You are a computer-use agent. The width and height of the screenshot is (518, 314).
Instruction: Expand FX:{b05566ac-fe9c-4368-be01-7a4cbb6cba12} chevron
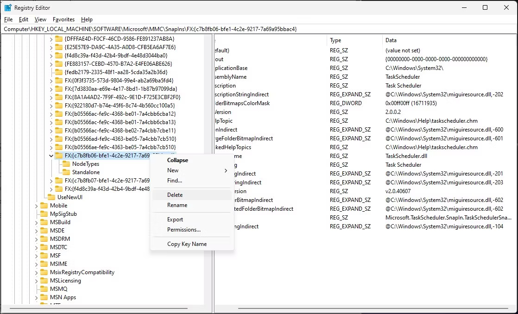51,114
